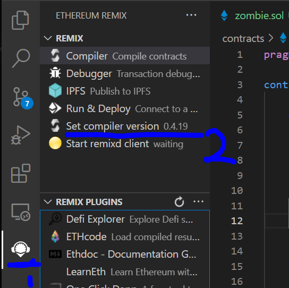Open the Explorer files view
This screenshot has width=289, height=288.
[20, 20]
